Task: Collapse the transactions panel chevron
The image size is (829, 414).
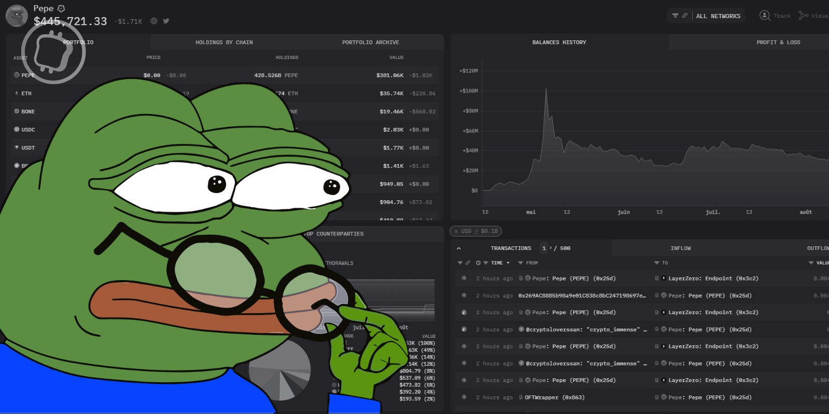Action: click(x=459, y=248)
